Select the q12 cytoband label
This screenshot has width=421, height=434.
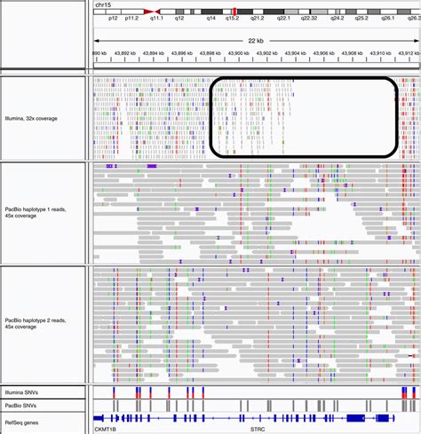pyautogui.click(x=179, y=18)
